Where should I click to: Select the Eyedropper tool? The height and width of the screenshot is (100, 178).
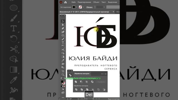click(x=63, y=60)
